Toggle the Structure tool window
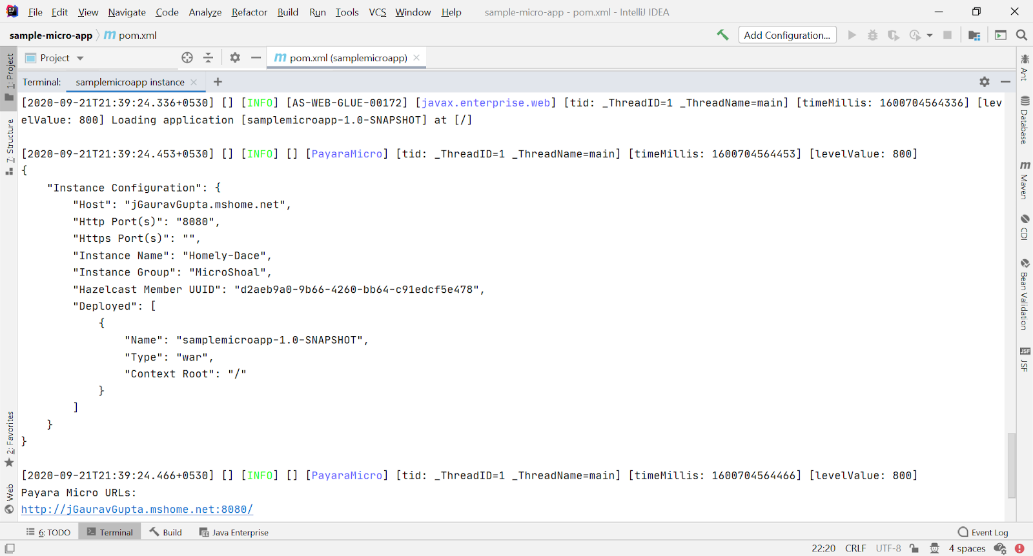 coord(9,148)
